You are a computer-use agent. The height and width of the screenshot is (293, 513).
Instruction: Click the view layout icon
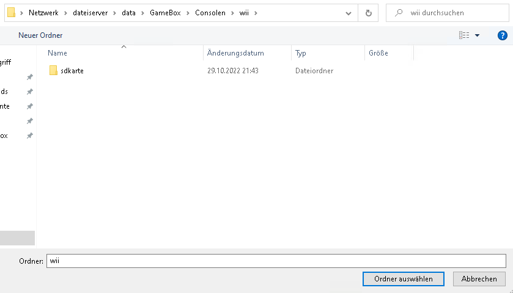(464, 35)
